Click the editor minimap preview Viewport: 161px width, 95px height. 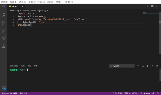[151, 13]
